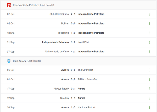Click the Royal Pari team name
The image size is (157, 112).
pyautogui.click(x=83, y=42)
